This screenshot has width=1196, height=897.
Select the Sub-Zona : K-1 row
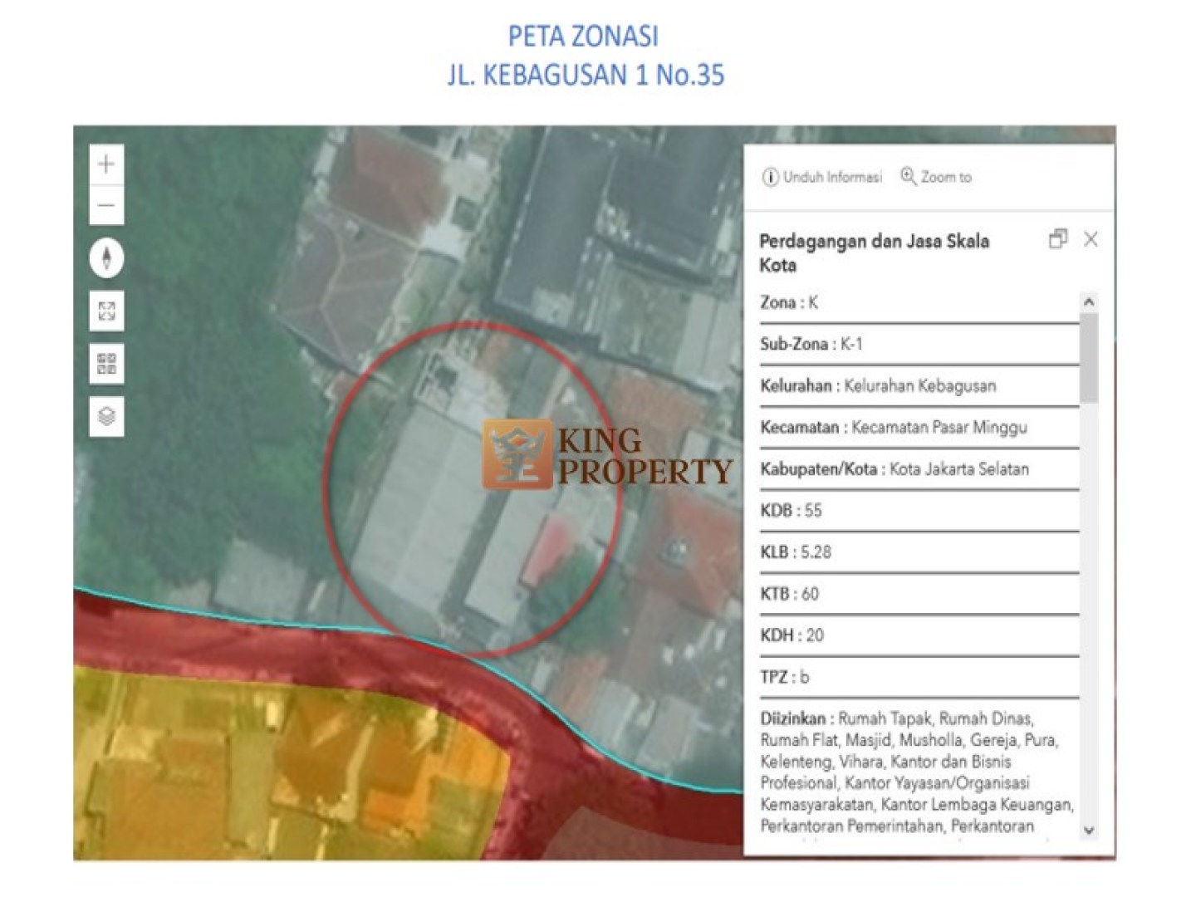pyautogui.click(x=919, y=345)
